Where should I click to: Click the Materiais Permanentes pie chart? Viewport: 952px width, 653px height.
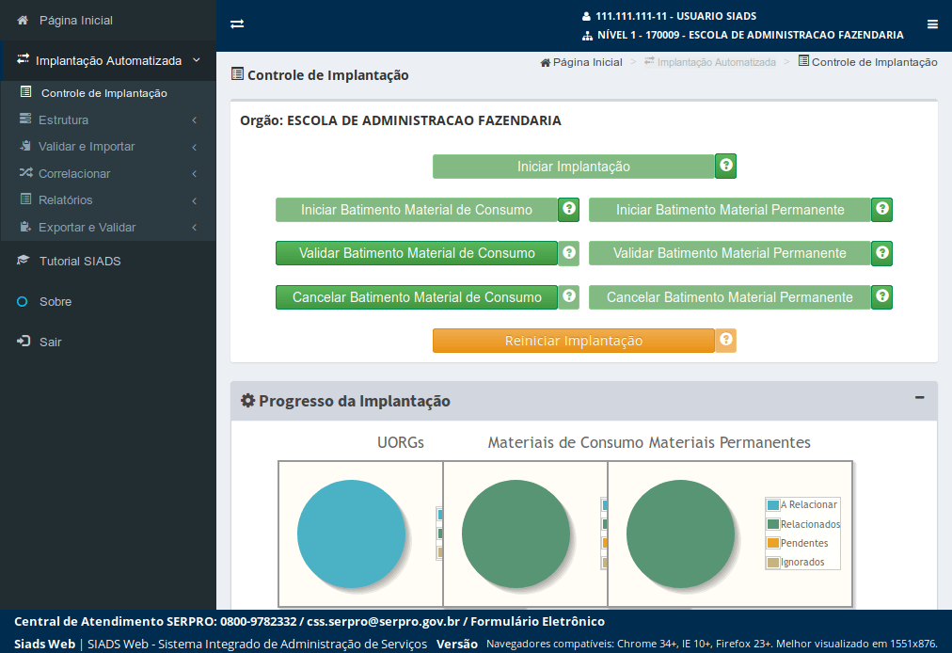pyautogui.click(x=680, y=534)
